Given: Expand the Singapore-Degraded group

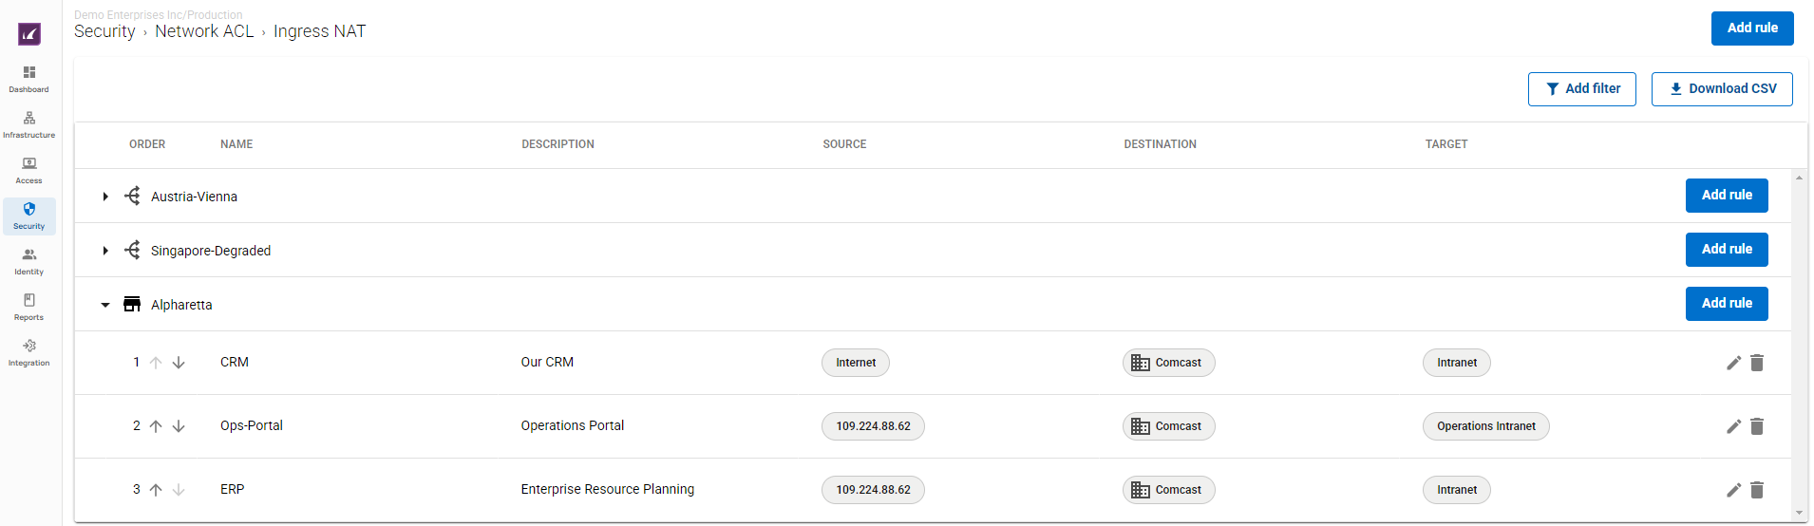Looking at the screenshot, I should (x=105, y=251).
